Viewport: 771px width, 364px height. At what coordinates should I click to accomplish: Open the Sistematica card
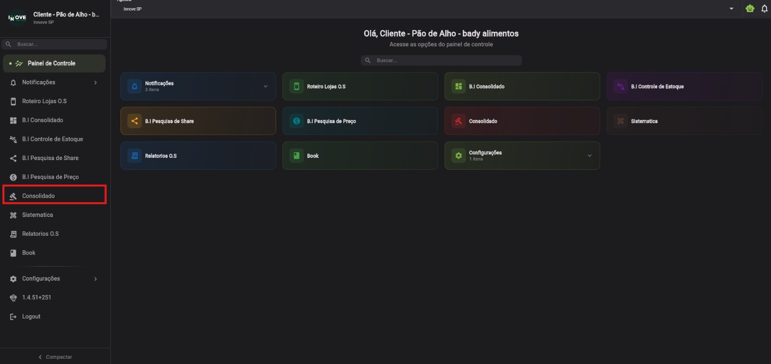[x=684, y=121]
